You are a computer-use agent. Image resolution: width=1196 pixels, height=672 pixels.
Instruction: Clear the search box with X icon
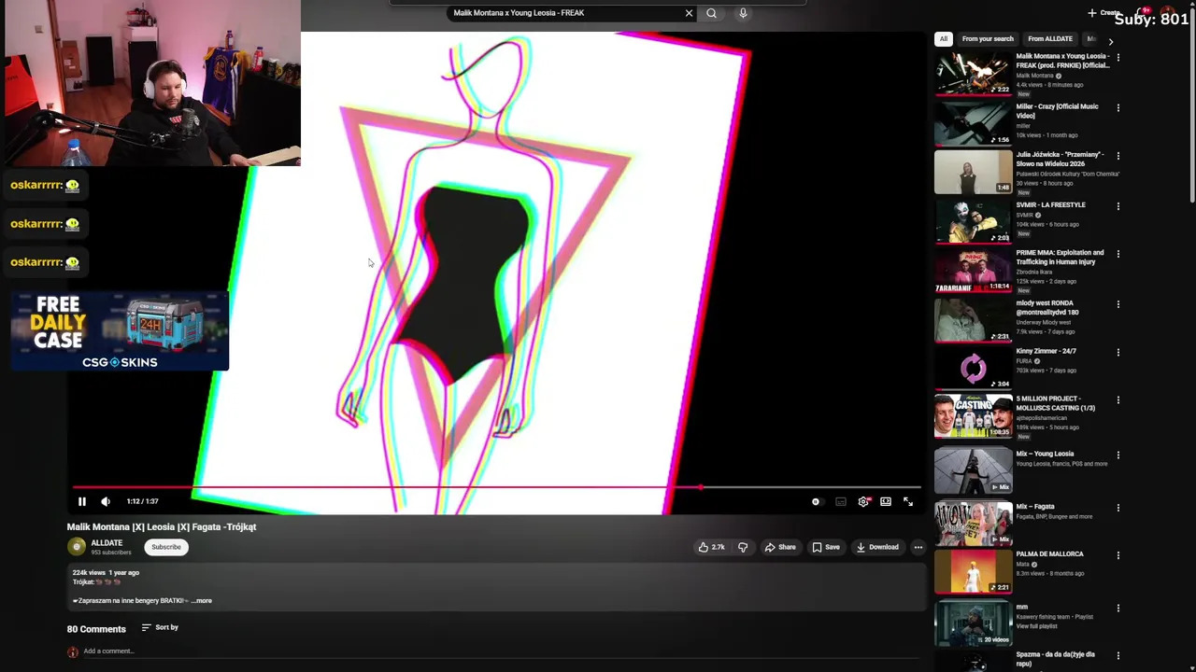tap(689, 13)
